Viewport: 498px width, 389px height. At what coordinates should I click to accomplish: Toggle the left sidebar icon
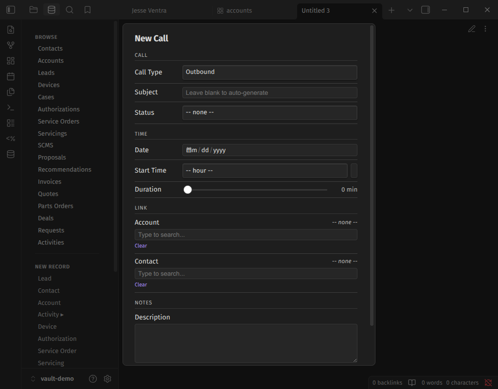point(11,10)
